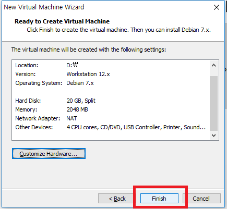Click the settings list scrollbar thumb
227x209 pixels.
(x=214, y=103)
